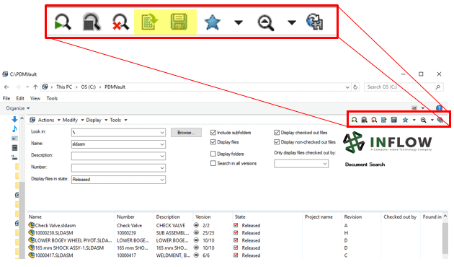Click the PDM vault icon beside Actions
This screenshot has width=454, height=267.
click(x=32, y=120)
